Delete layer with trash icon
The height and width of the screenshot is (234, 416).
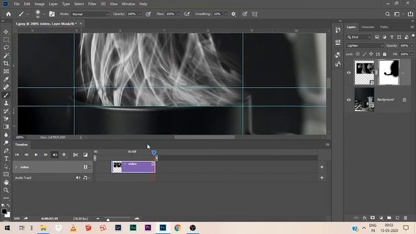[x=406, y=218]
